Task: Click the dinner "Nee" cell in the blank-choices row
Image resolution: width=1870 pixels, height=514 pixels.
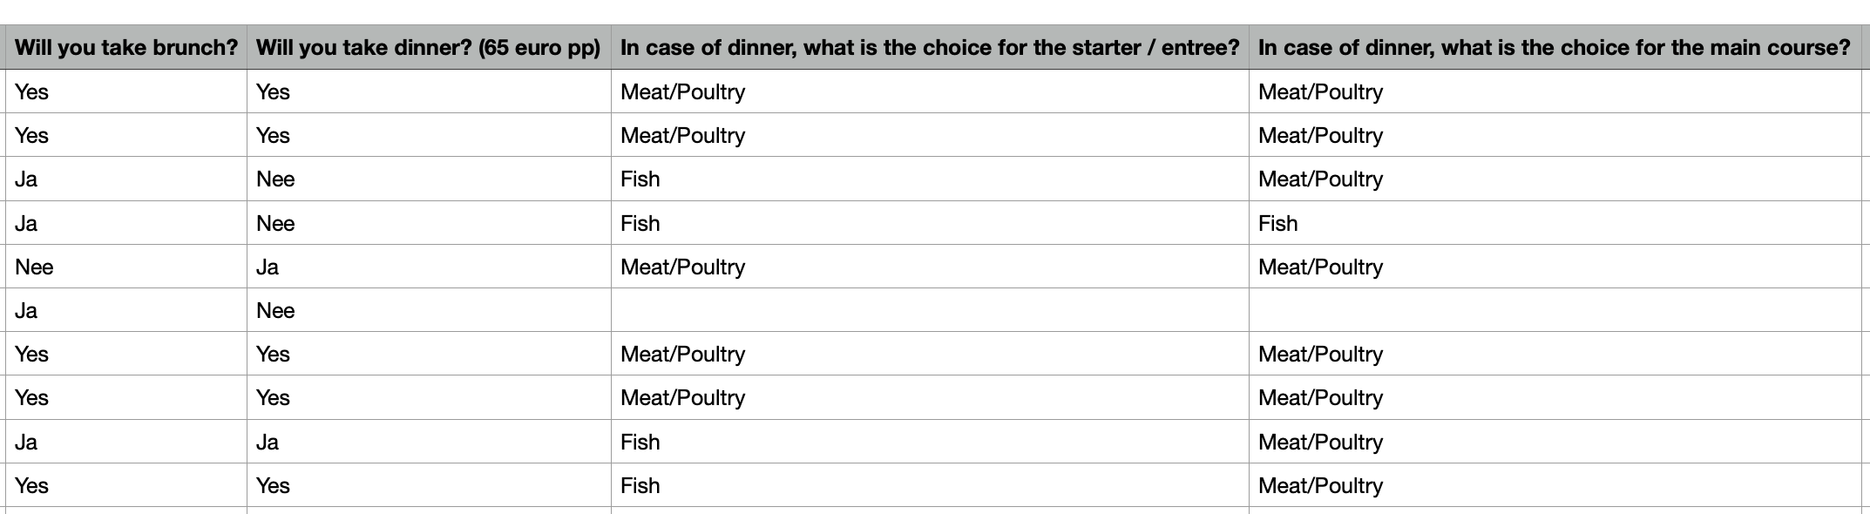Action: click(275, 311)
